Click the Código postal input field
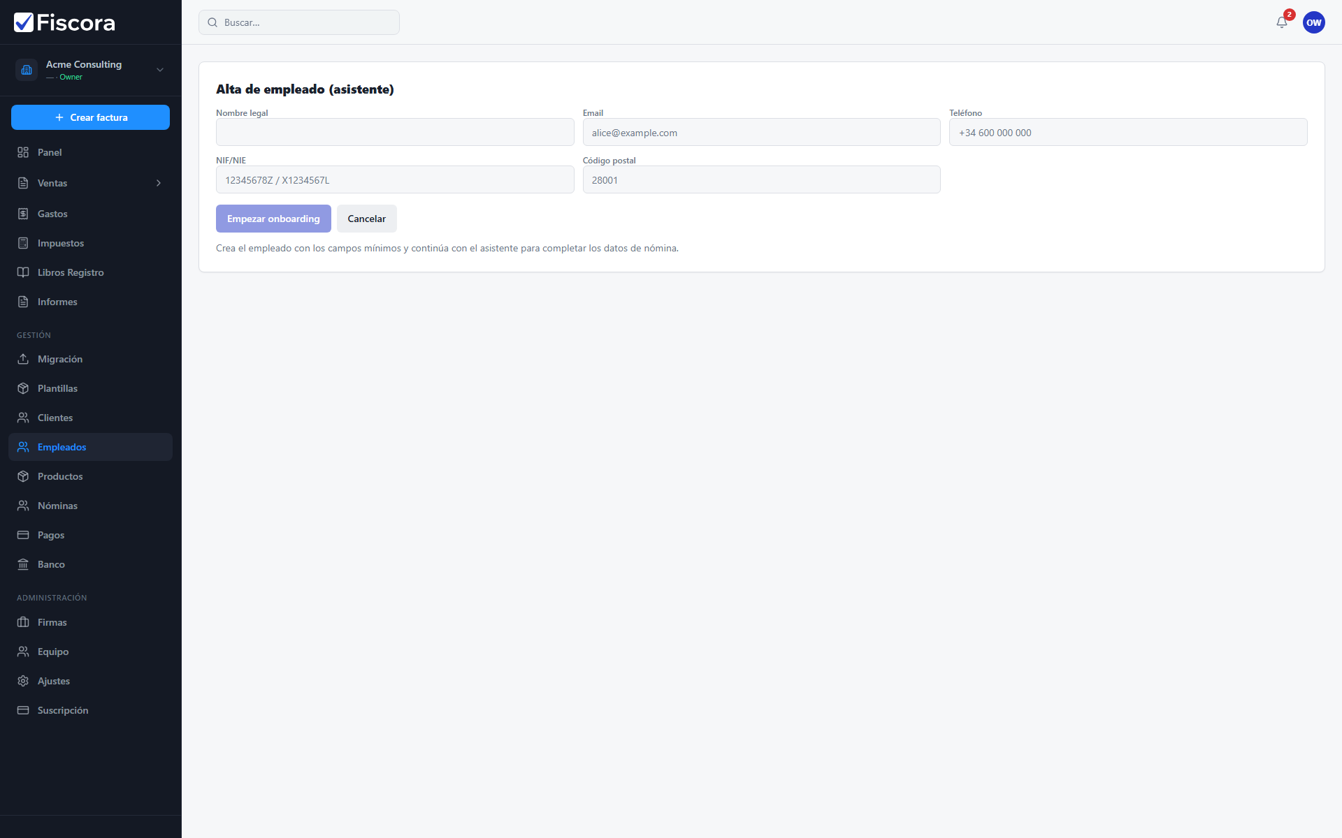 click(761, 179)
